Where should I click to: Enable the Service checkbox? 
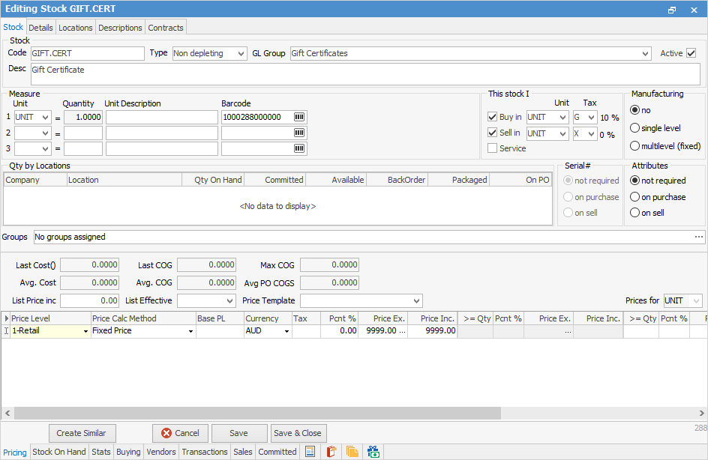point(492,148)
